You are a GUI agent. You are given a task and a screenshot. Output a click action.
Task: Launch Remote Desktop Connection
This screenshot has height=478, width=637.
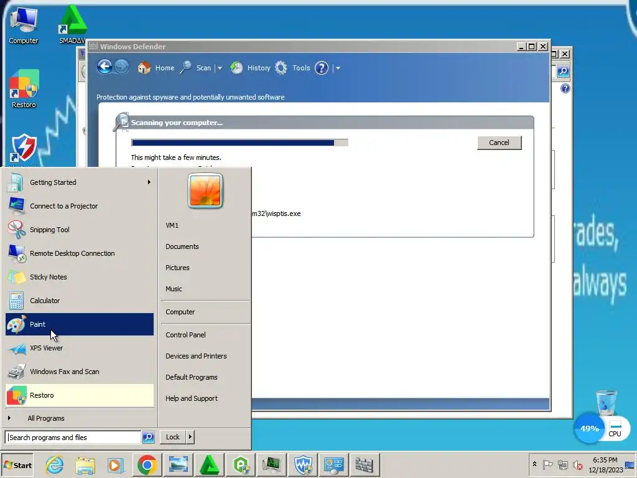click(80, 253)
